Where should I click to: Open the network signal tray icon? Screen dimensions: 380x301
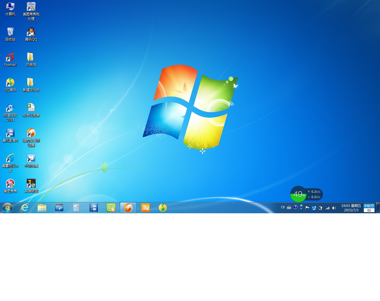click(x=327, y=208)
